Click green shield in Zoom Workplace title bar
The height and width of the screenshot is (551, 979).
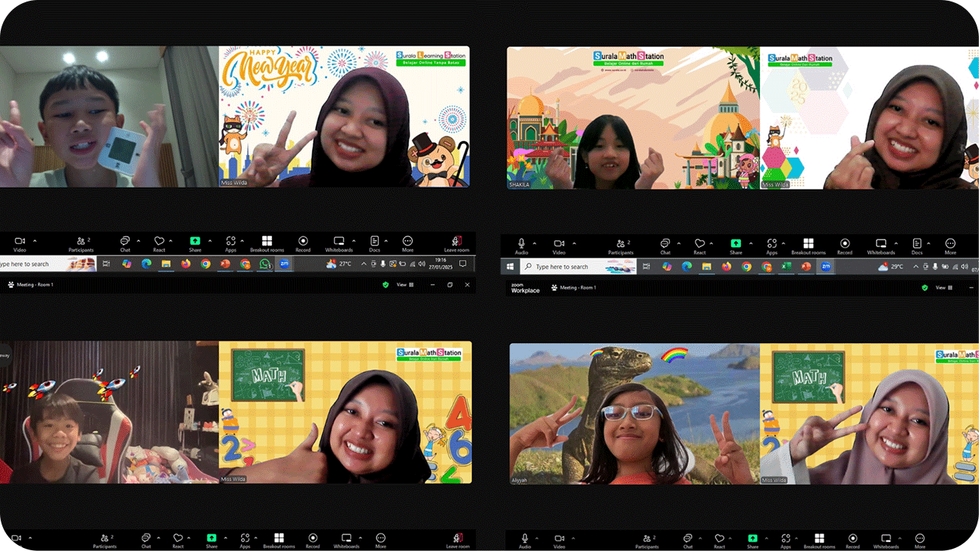pyautogui.click(x=924, y=288)
